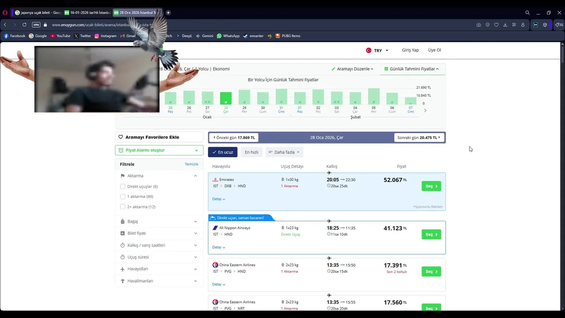Open the Daha fazla sorting dropdown
Image resolution: width=565 pixels, height=318 pixels.
[284, 152]
